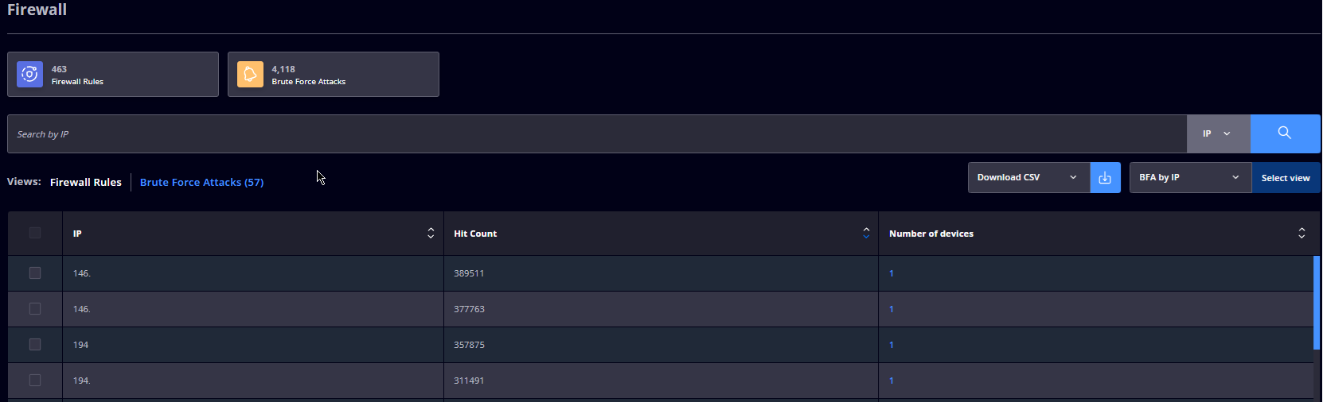1323x402 pixels.
Task: Toggle the select-all checkbox in header
Action: click(x=35, y=233)
